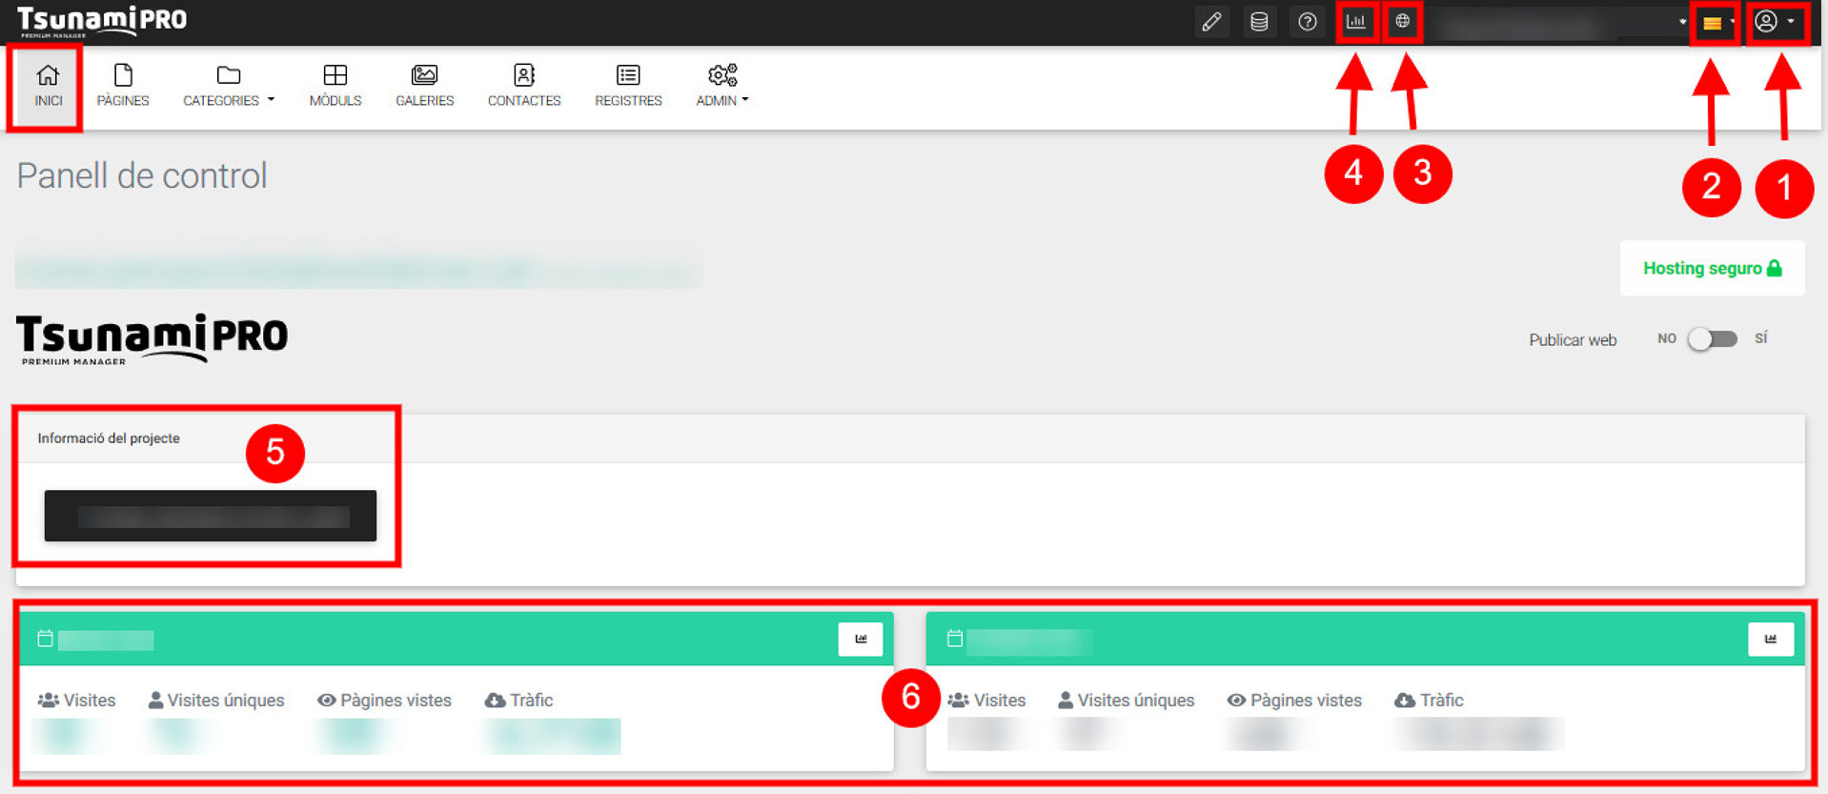
Task: Toggle the Publicar web switch
Action: (1712, 339)
